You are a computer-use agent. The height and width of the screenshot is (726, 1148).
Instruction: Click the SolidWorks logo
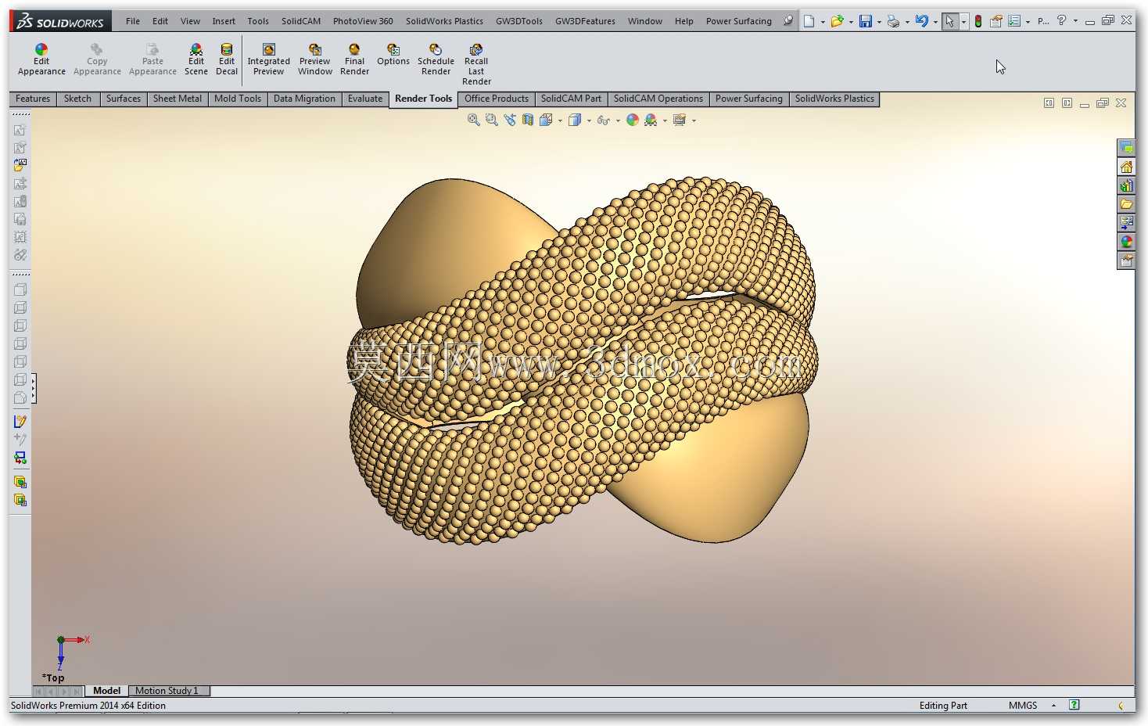click(x=61, y=21)
